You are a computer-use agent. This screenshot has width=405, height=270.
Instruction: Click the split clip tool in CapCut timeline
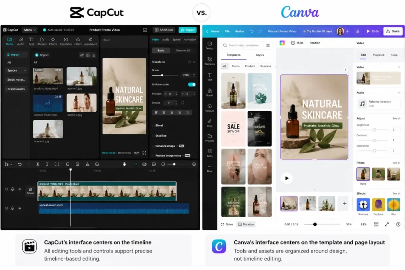coord(38,164)
